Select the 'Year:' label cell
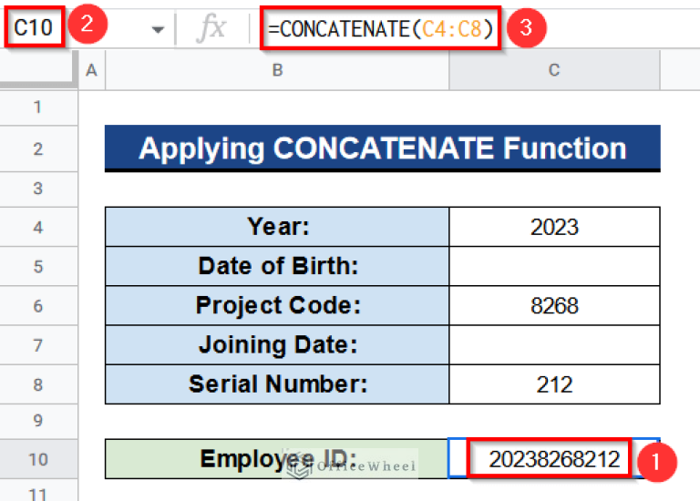Image resolution: width=700 pixels, height=501 pixels. [x=277, y=227]
